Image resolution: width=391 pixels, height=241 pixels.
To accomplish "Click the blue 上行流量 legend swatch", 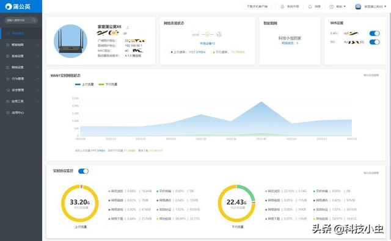I will pos(78,84).
